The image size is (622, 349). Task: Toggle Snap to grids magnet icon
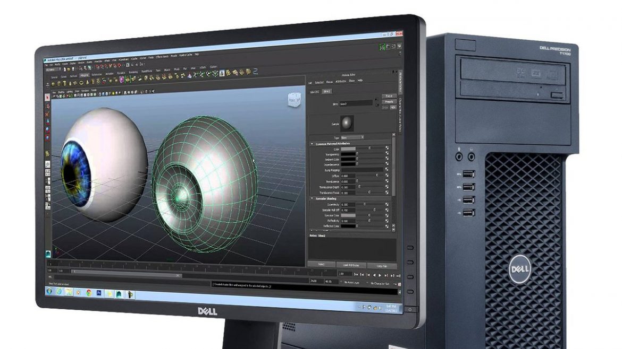(98, 67)
